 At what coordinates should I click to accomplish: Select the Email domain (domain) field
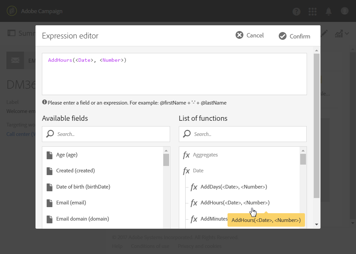(x=82, y=219)
